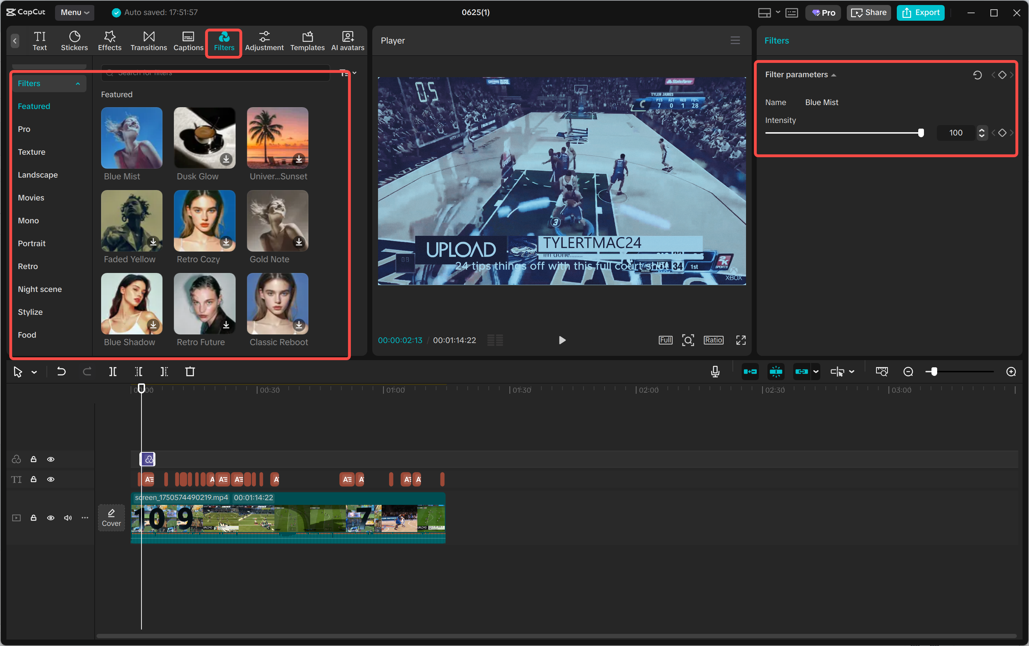Select the Stickers panel
The height and width of the screenshot is (646, 1029).
tap(74, 41)
